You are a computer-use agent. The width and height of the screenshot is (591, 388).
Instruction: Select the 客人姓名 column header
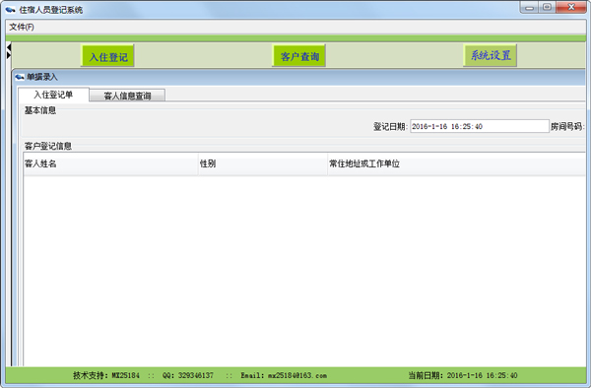[x=110, y=163]
